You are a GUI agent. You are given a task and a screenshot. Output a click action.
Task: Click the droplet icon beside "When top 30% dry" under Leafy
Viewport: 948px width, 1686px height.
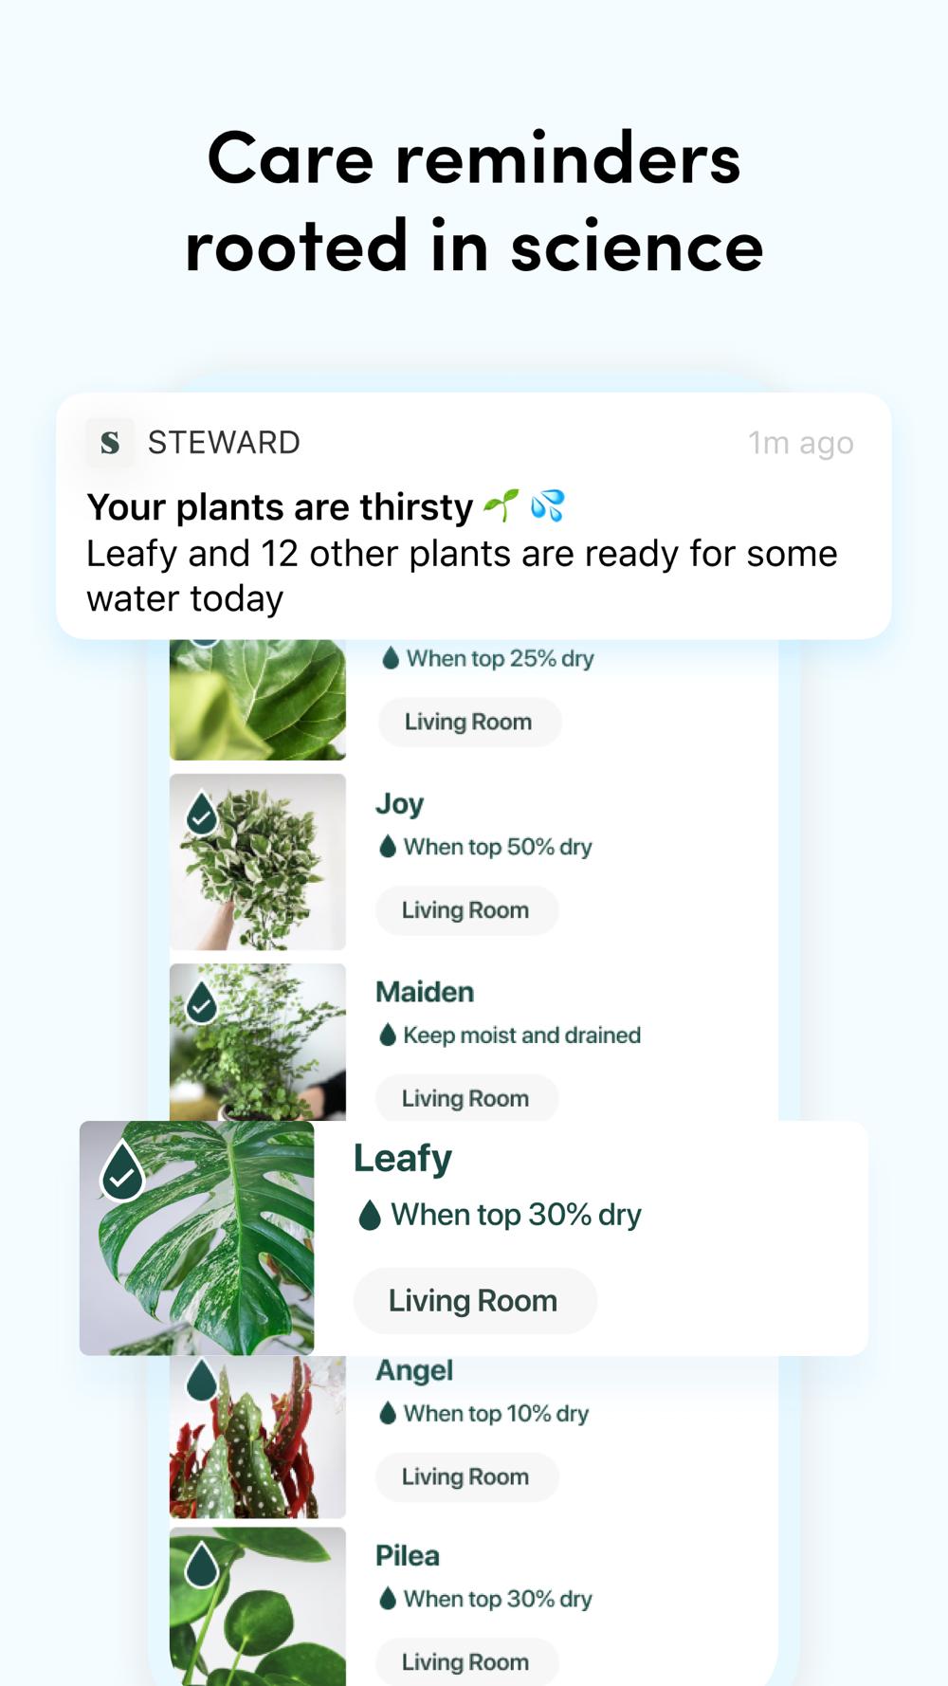[x=370, y=1215]
